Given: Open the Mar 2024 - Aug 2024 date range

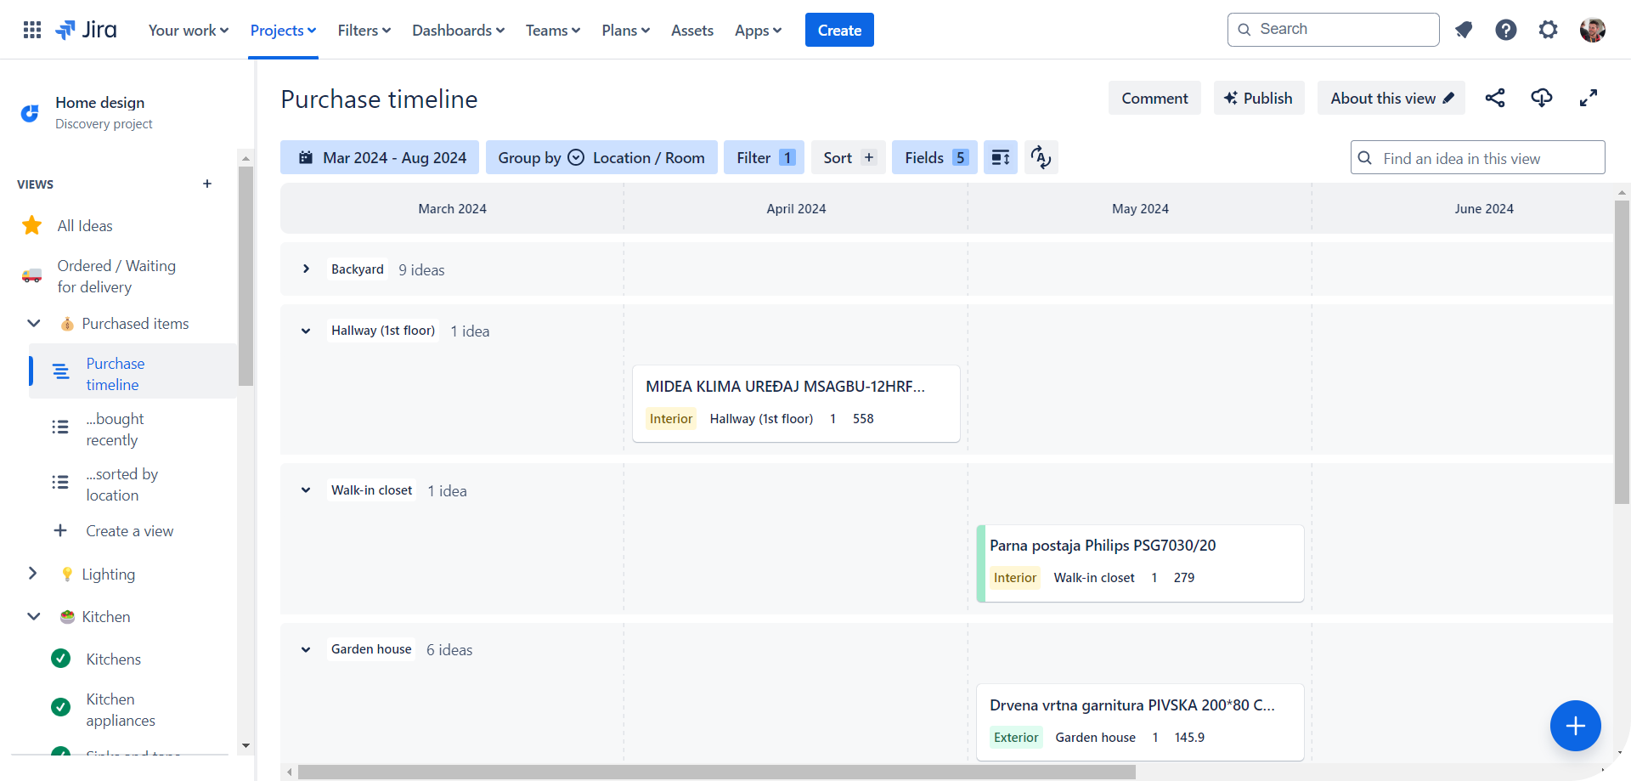Looking at the screenshot, I should 380,157.
